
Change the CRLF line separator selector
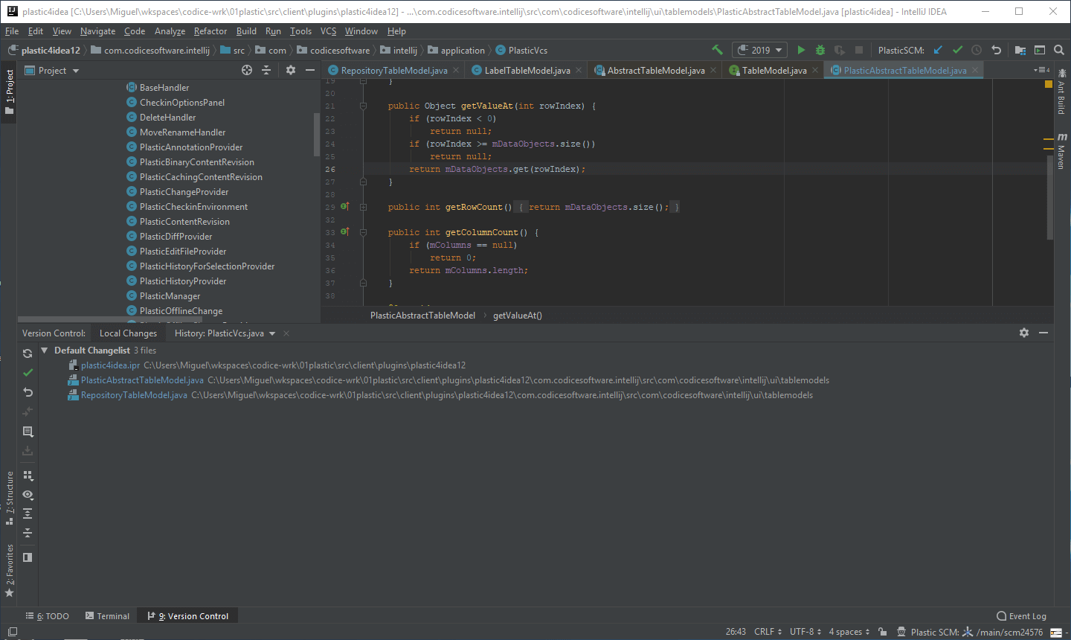coord(768,632)
